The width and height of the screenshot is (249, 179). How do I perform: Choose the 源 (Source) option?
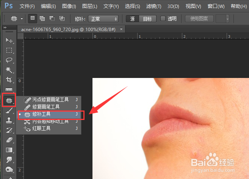pyautogui.click(x=132, y=19)
